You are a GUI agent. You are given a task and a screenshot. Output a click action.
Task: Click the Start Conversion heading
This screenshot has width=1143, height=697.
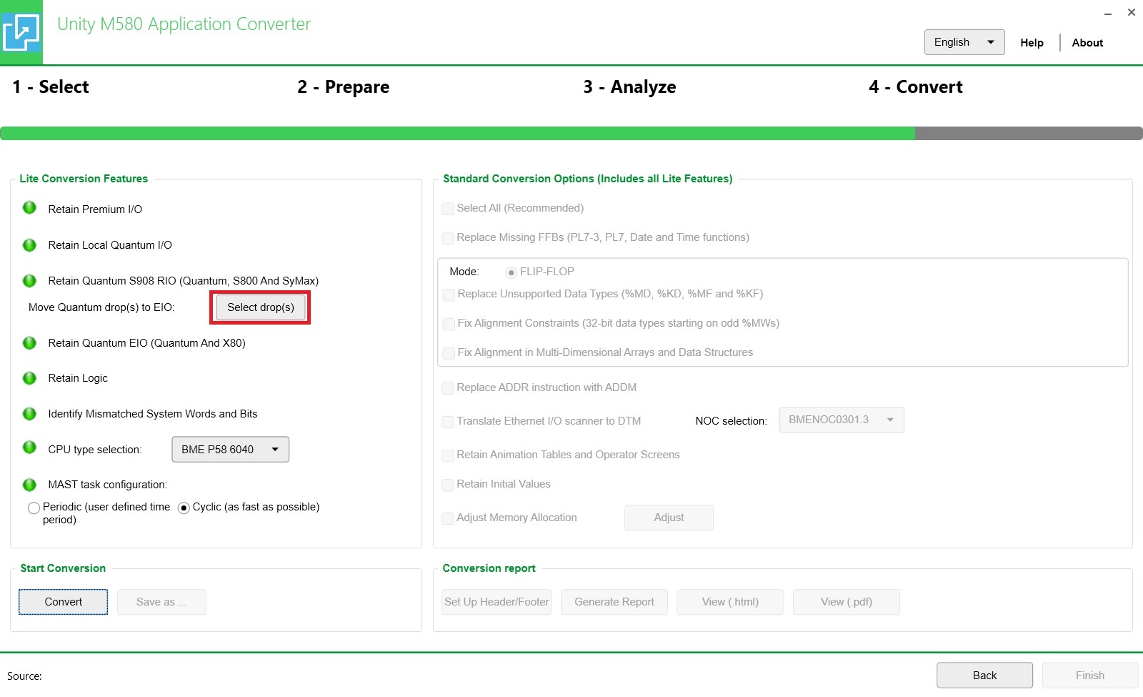(63, 568)
